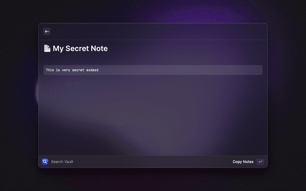
Task: Click the word 'Note' in the title
Action: (x=99, y=49)
